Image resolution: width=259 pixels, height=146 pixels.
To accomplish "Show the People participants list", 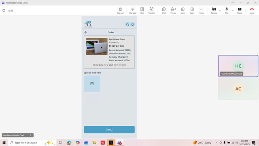I will (x=173, y=11).
